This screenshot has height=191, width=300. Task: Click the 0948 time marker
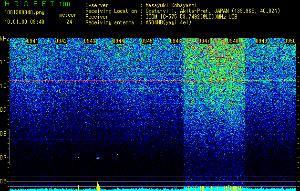click(233, 41)
